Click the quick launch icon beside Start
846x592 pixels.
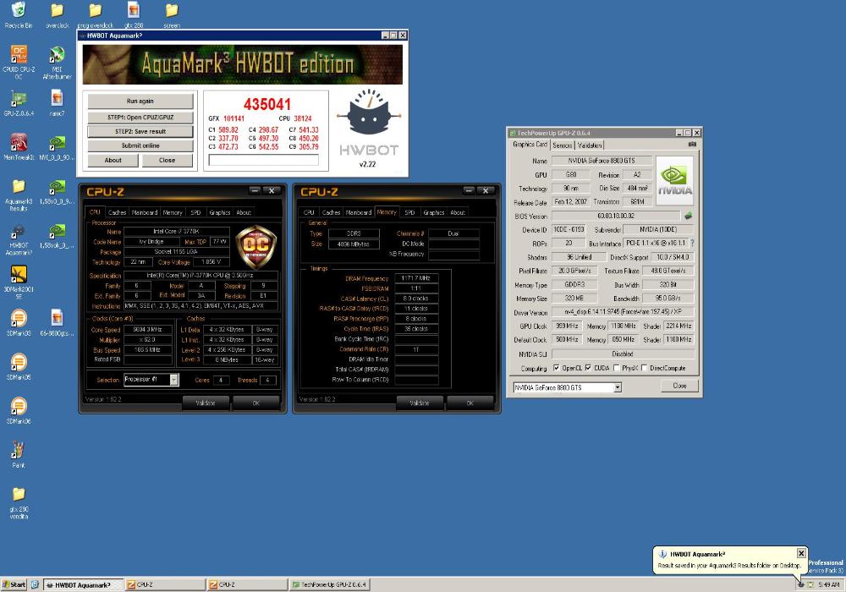tap(35, 584)
